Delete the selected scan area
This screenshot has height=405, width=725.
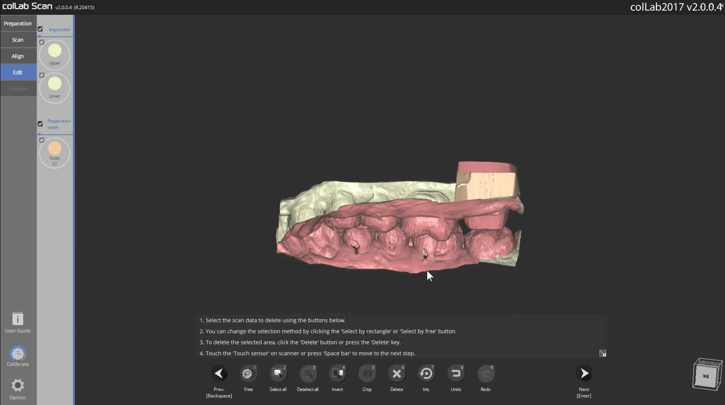tap(397, 374)
